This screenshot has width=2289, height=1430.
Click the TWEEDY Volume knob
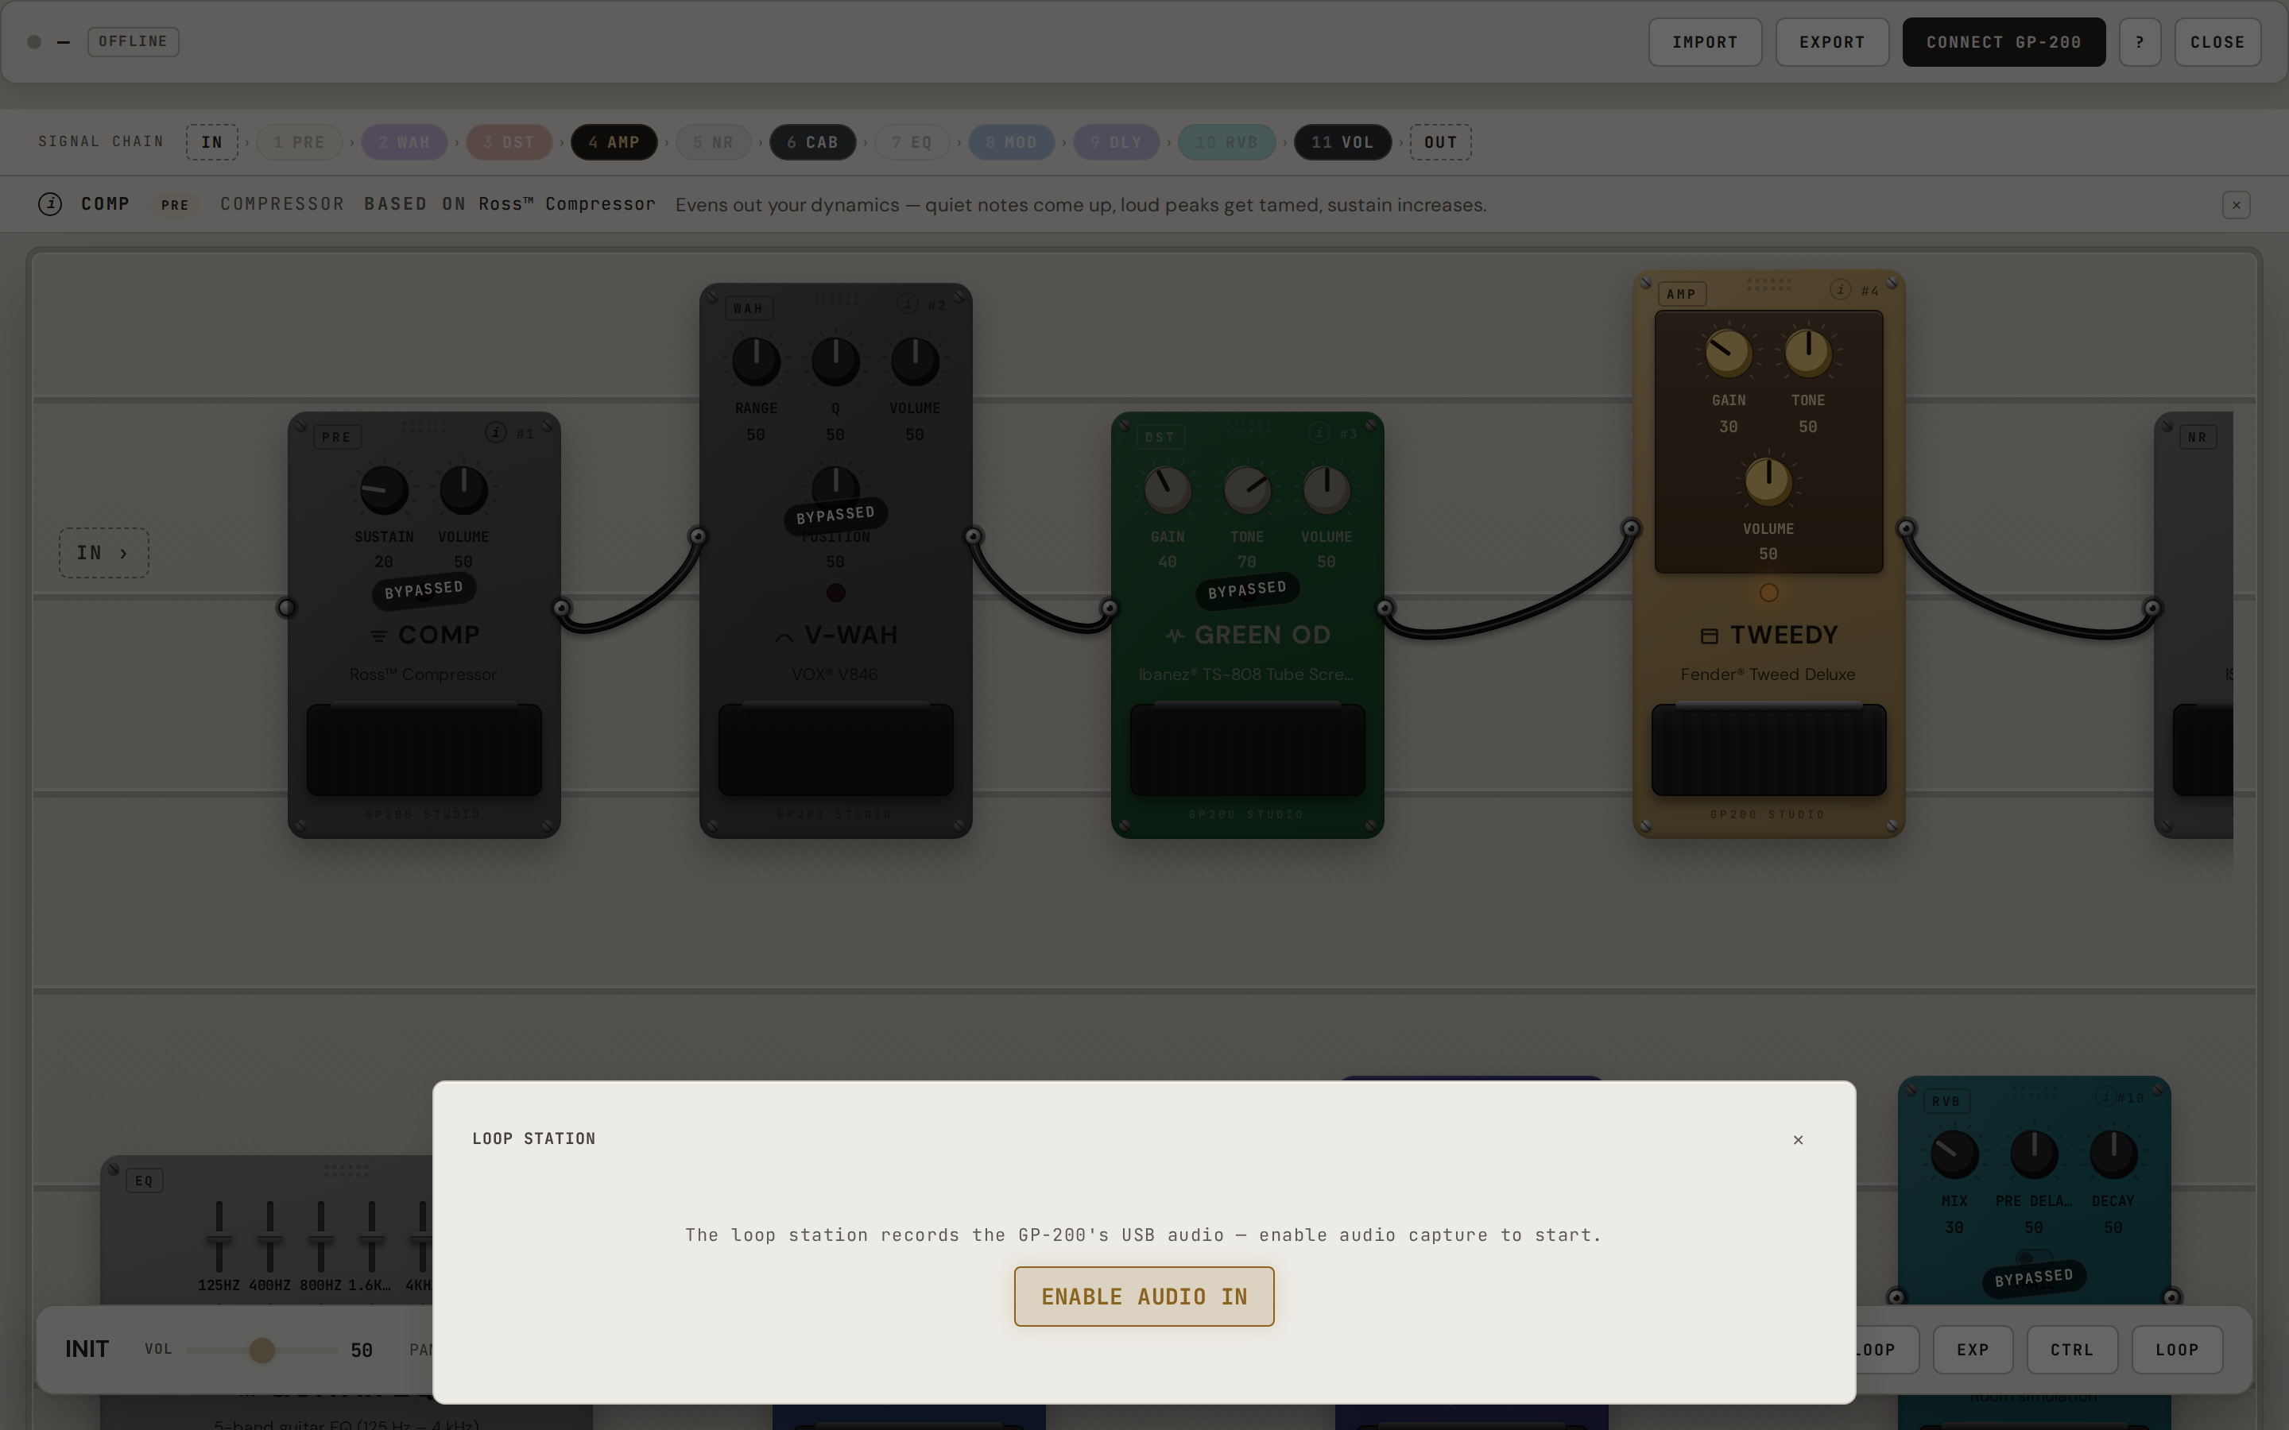[1768, 481]
